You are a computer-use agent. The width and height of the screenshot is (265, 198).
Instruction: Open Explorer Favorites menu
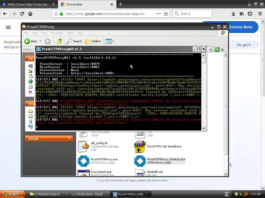[57, 33]
